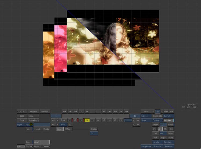Screen dimensions: 201x149
Task: Click the << arrow left of Back button
Action: [53, 120]
